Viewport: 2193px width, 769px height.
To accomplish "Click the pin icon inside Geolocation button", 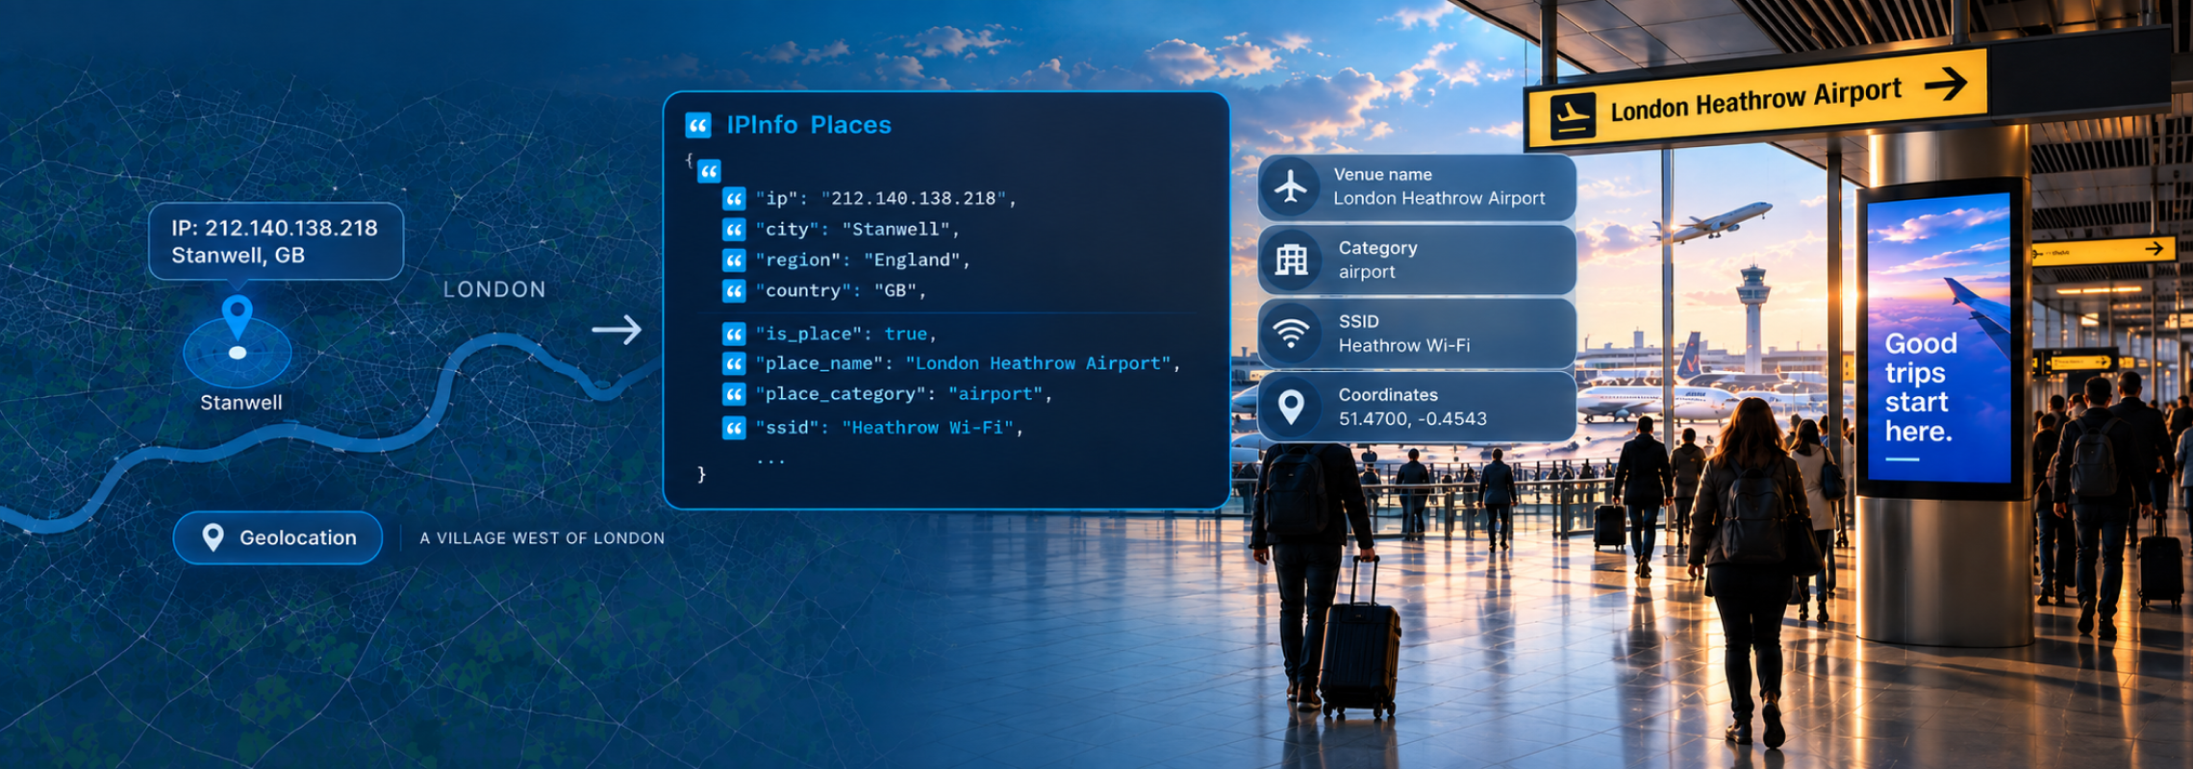I will 214,537.
